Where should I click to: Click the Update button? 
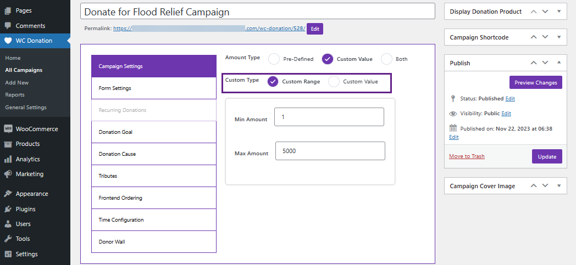coord(547,156)
